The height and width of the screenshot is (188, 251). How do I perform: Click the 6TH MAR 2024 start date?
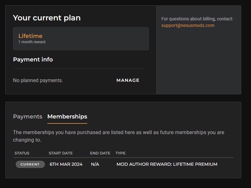point(66,164)
